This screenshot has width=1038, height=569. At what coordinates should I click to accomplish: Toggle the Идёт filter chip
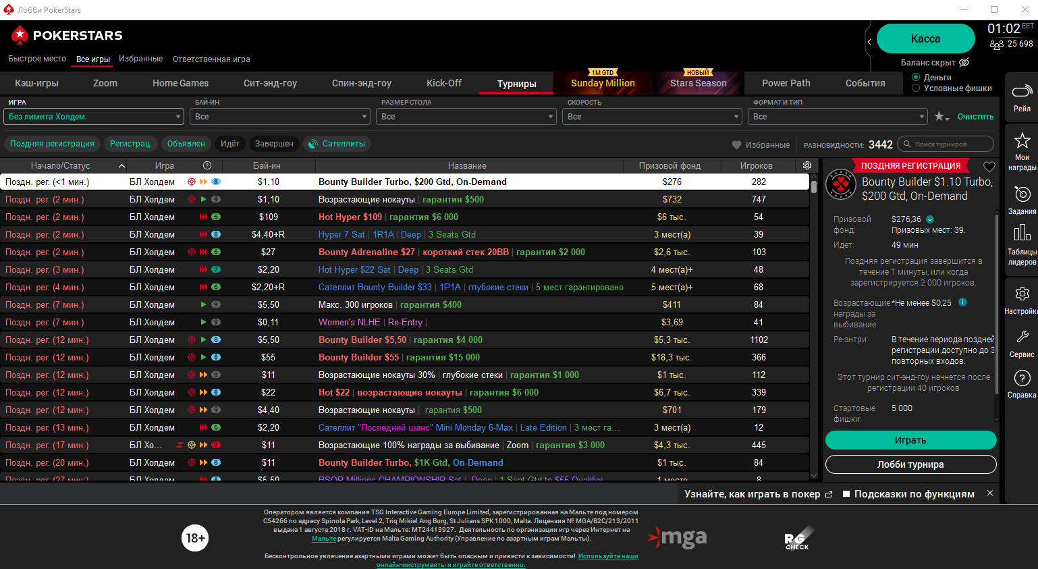(x=230, y=144)
